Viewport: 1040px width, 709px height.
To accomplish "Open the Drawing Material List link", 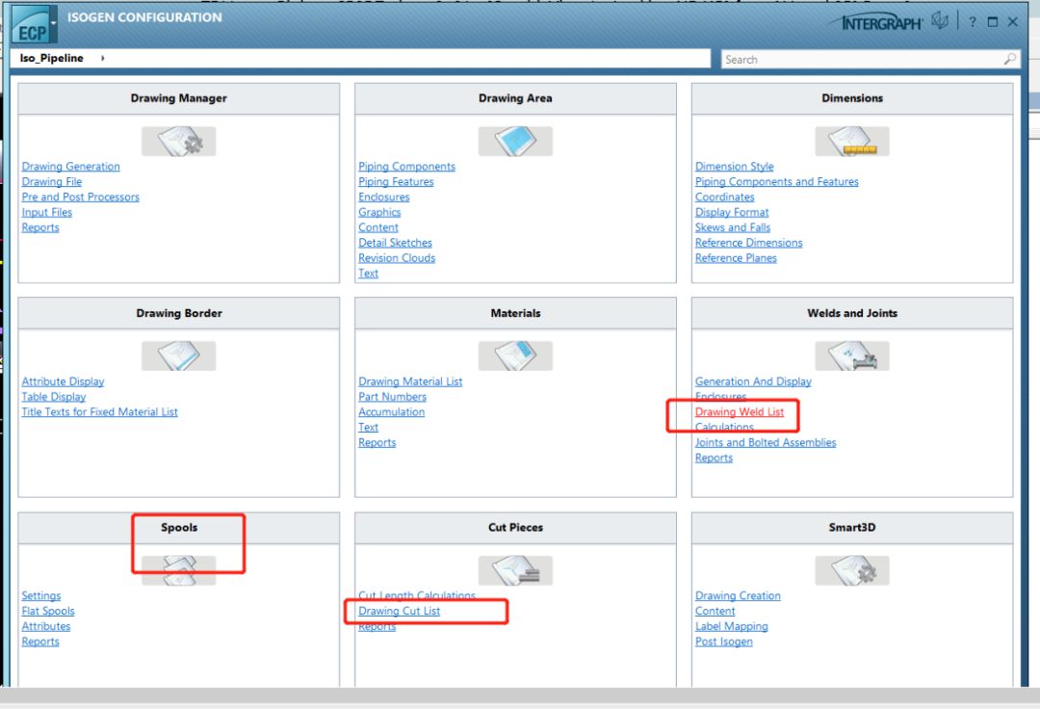I will click(x=410, y=381).
